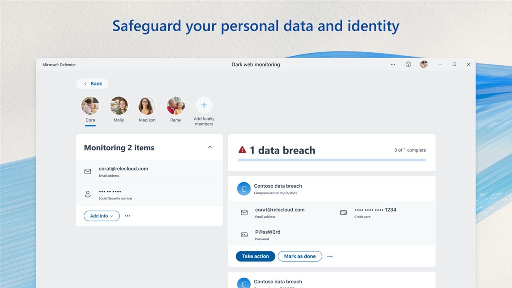Click the Contoso breach circular C icon
This screenshot has height=288, width=512.
244,188
